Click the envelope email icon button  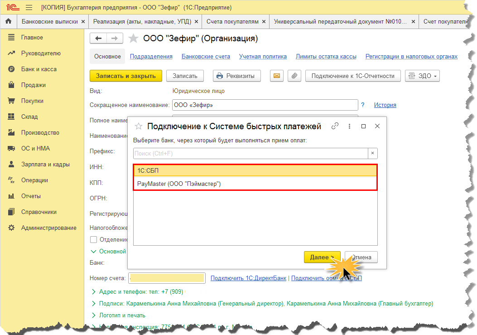[276, 76]
